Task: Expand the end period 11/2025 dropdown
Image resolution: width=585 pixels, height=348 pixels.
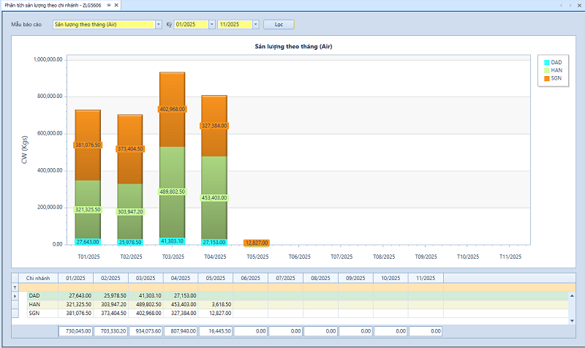Action: [255, 24]
